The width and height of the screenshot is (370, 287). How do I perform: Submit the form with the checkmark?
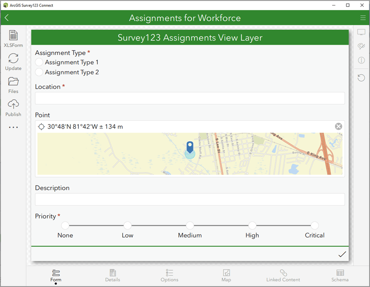click(x=342, y=254)
